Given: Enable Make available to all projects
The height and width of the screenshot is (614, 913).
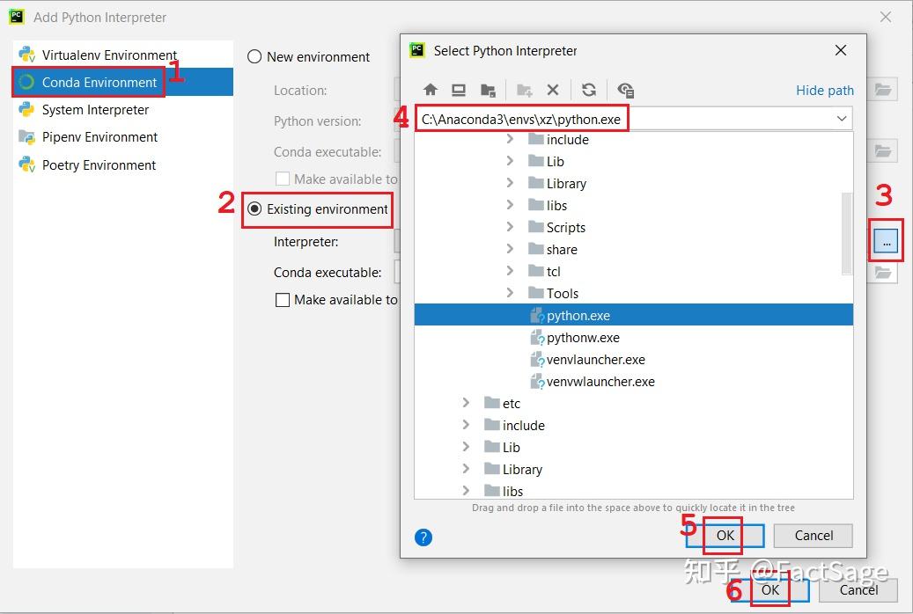Looking at the screenshot, I should point(283,300).
